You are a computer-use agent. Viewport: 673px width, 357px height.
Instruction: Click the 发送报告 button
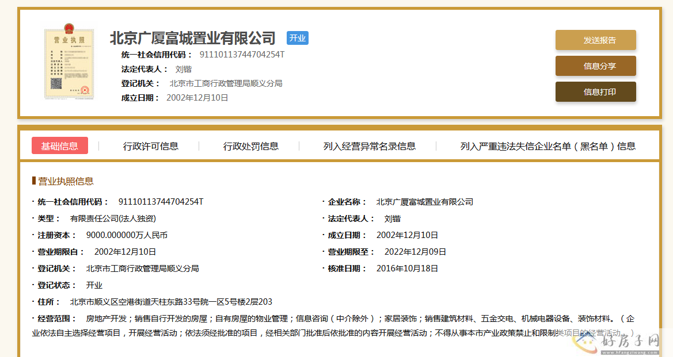tap(596, 40)
